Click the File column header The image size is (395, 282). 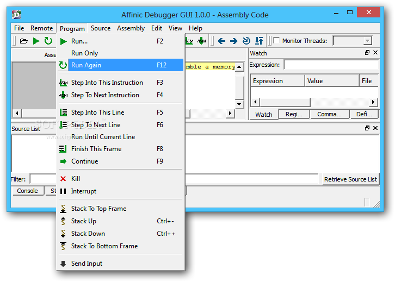369,81
